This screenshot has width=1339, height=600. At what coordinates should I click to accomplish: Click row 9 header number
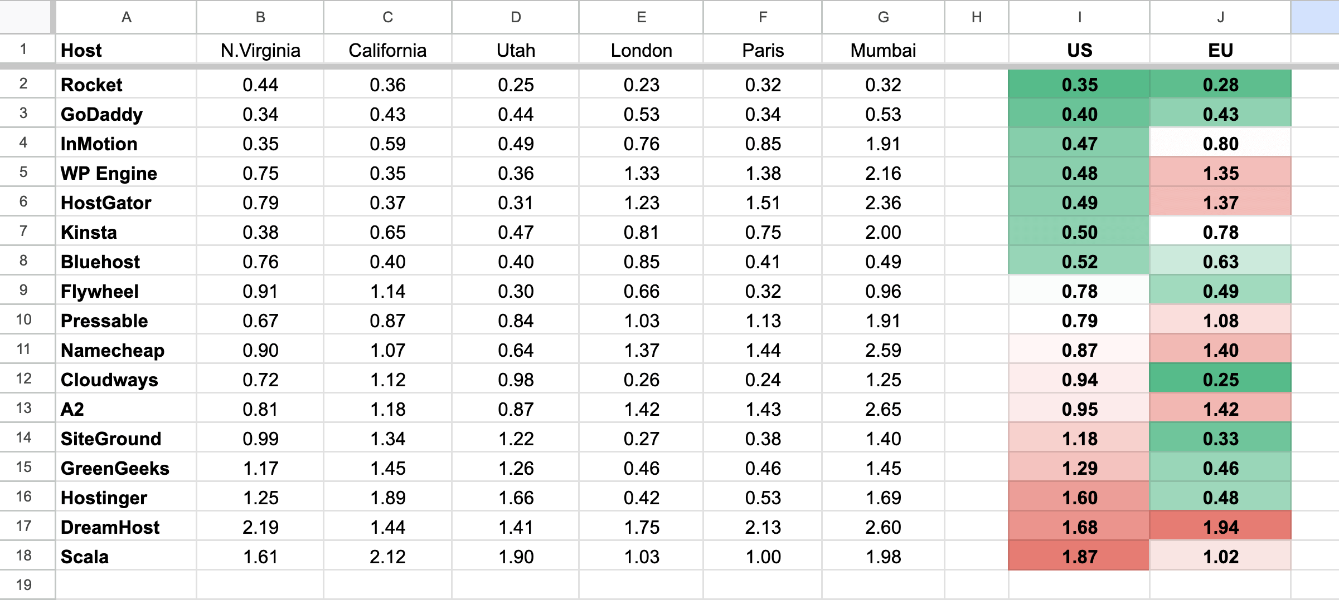(23, 290)
